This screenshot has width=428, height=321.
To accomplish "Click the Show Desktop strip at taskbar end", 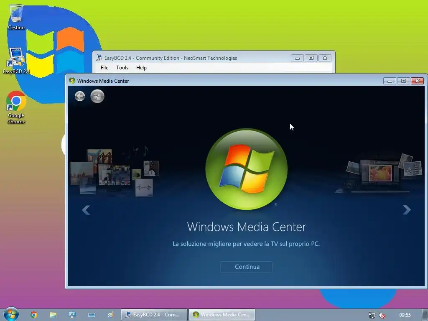I will point(425,315).
